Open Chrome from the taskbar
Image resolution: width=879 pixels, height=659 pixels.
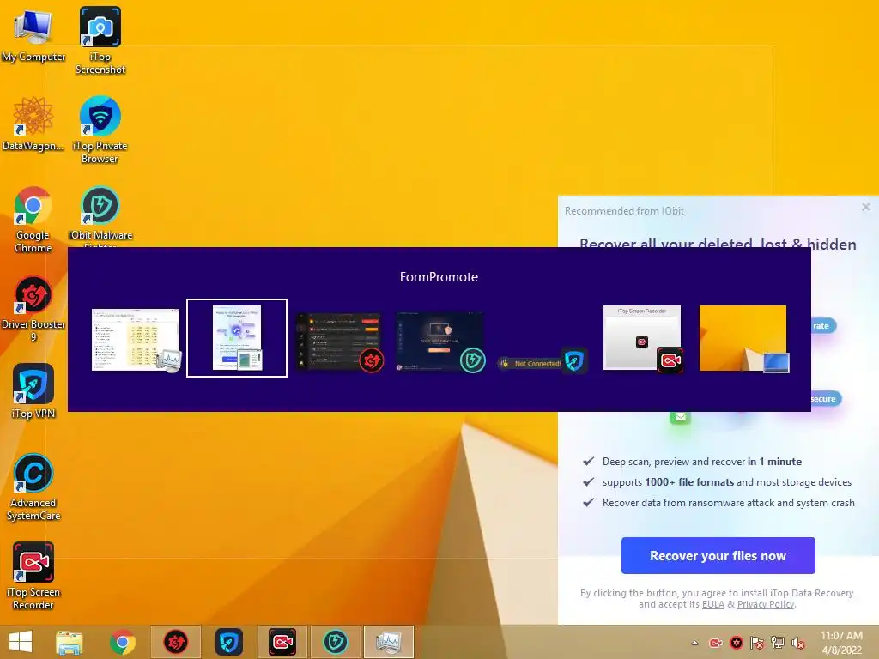(122, 642)
